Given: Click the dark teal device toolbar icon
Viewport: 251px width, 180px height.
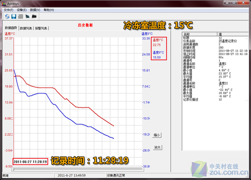Looking at the screenshot, I should [27, 16].
